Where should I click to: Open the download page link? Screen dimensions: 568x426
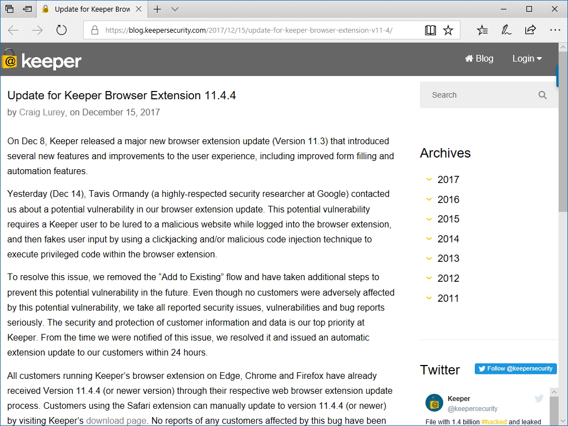click(116, 420)
